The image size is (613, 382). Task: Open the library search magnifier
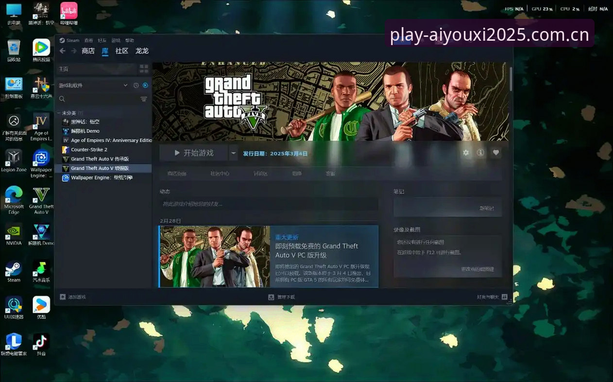pos(62,99)
